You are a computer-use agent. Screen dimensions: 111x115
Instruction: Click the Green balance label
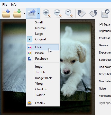pyautogui.click(x=105, y=74)
